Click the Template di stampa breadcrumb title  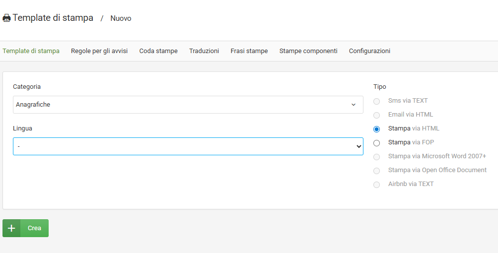[x=53, y=18]
